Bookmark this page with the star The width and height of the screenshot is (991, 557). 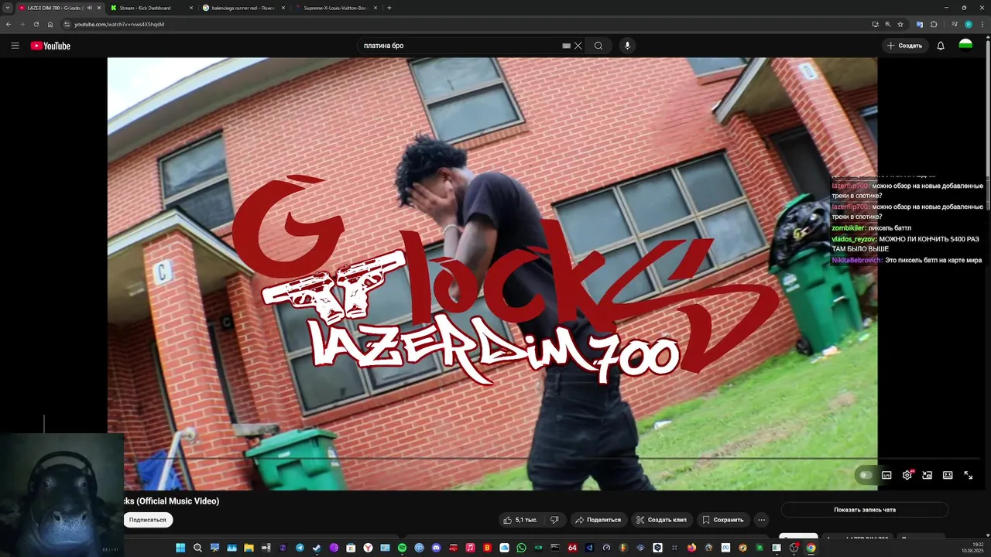900,24
